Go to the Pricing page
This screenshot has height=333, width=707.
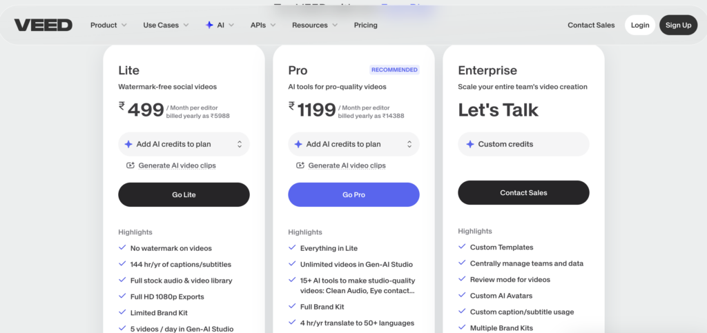[x=365, y=26]
